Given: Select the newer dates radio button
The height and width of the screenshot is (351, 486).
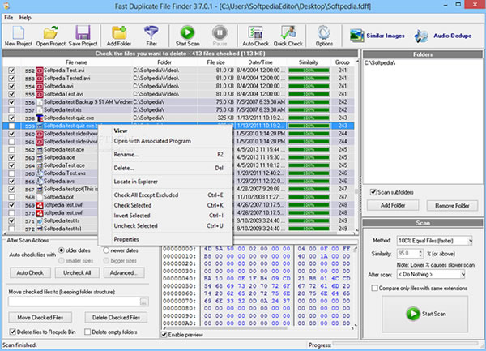Looking at the screenshot, I should [x=106, y=250].
